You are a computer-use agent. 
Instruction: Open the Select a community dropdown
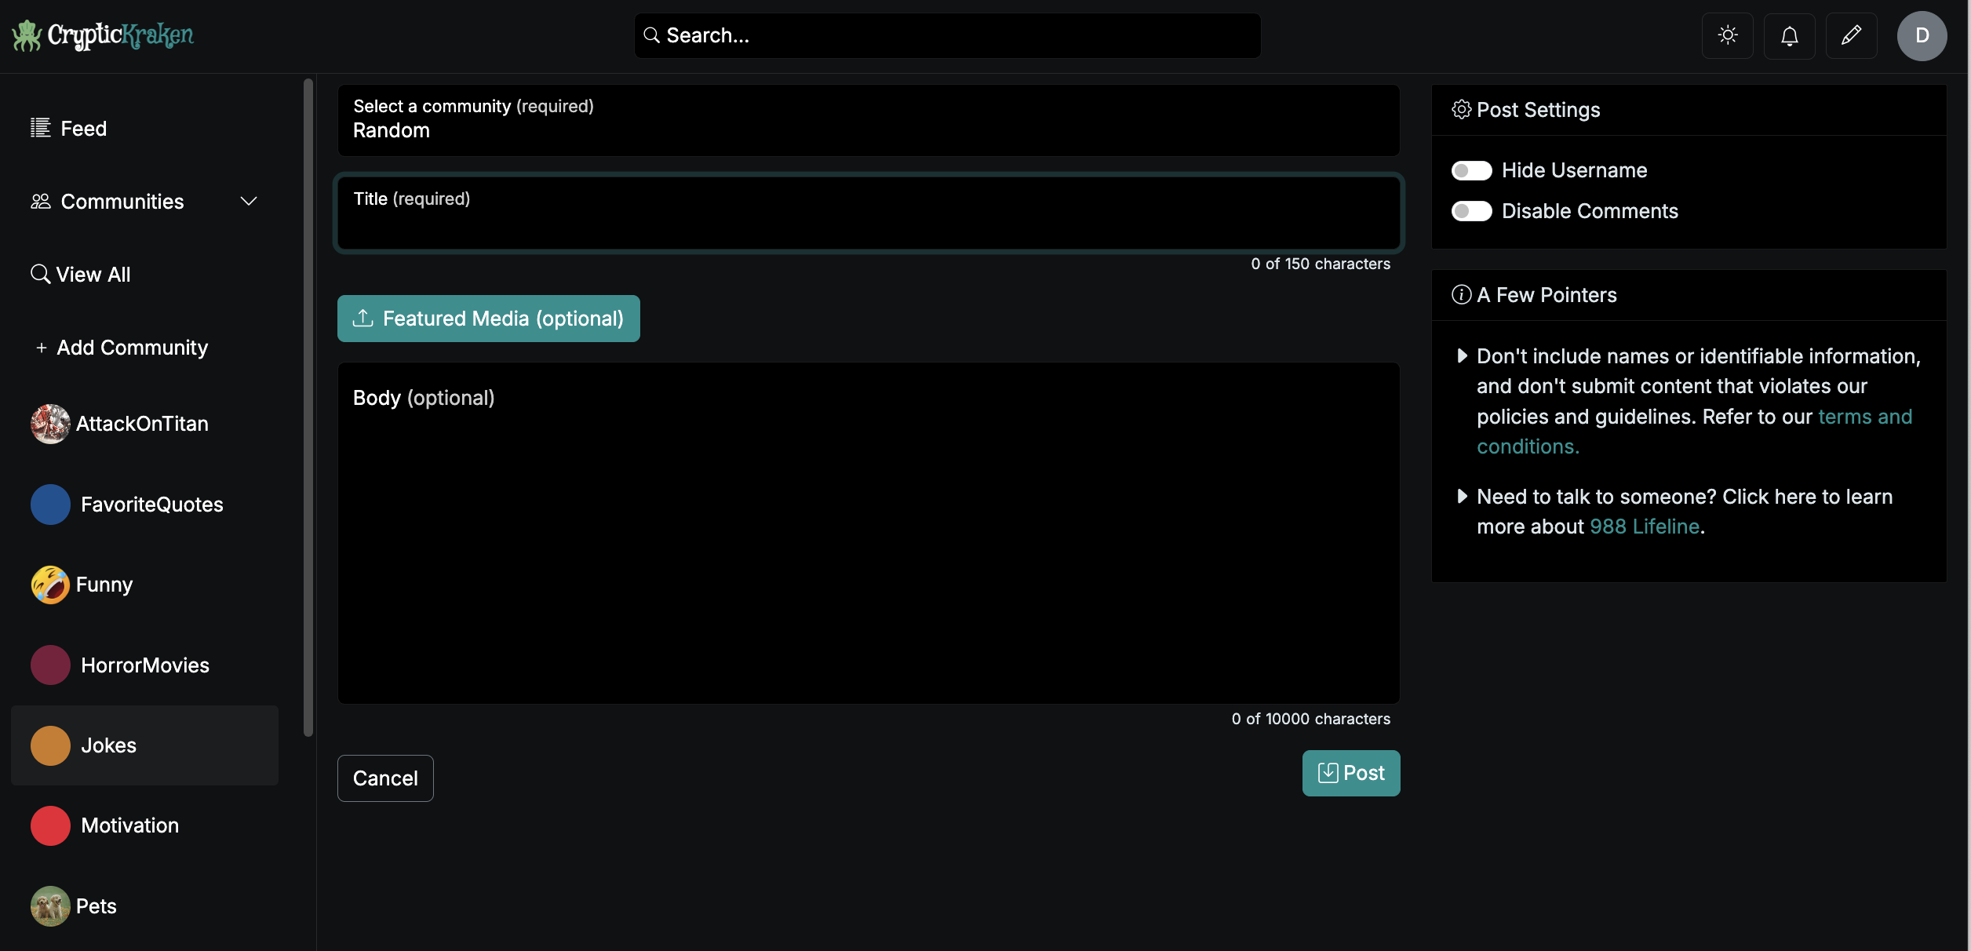pyautogui.click(x=868, y=120)
